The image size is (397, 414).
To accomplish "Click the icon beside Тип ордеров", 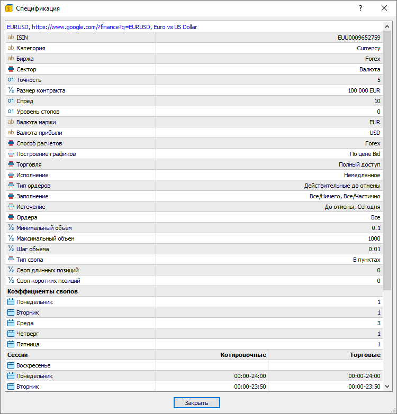I will [11, 186].
